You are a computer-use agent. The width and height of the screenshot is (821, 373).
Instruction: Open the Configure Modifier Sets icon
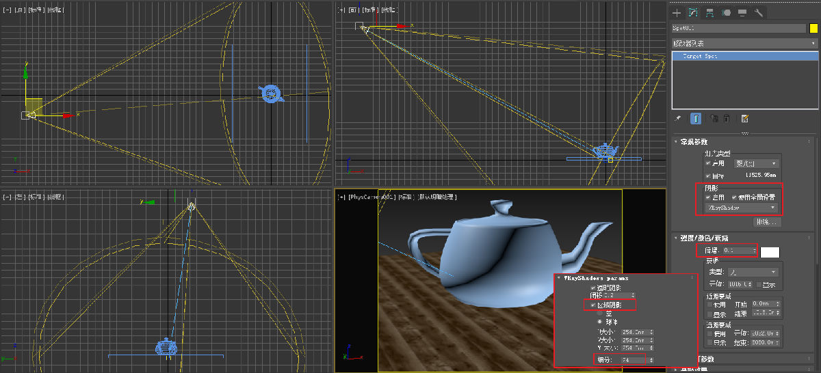click(744, 118)
